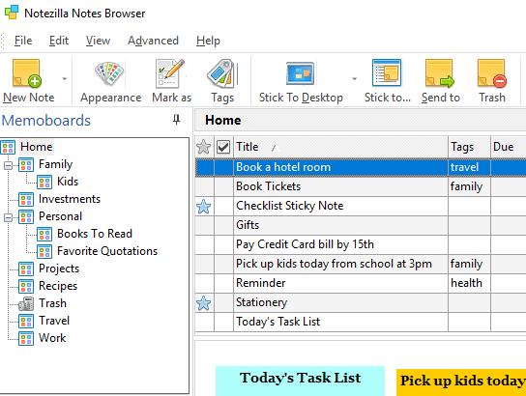Click the Mark as checklist icon
Image resolution: width=526 pixels, height=396 pixels.
coord(170,73)
